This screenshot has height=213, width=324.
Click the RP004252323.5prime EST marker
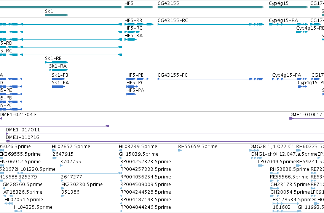tap(121, 166)
